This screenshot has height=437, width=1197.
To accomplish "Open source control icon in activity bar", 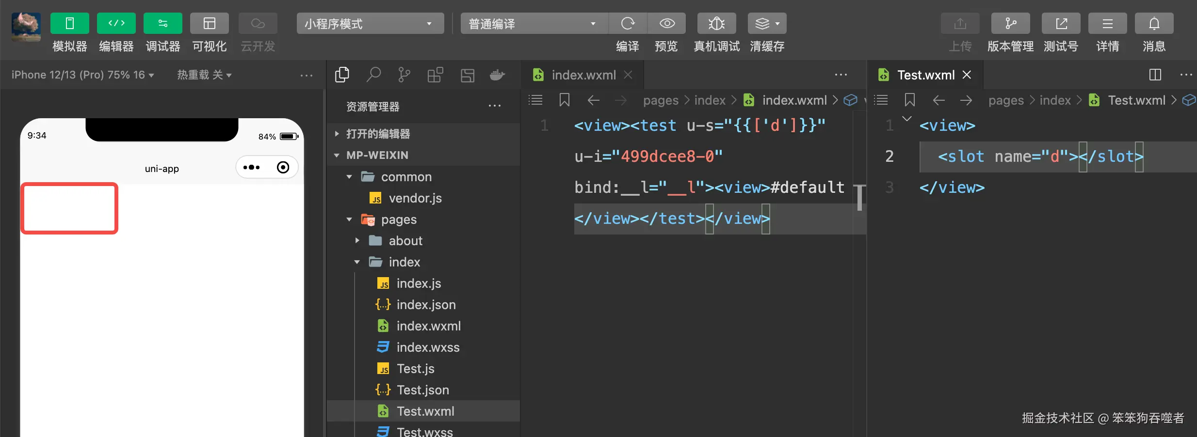I will tap(404, 75).
